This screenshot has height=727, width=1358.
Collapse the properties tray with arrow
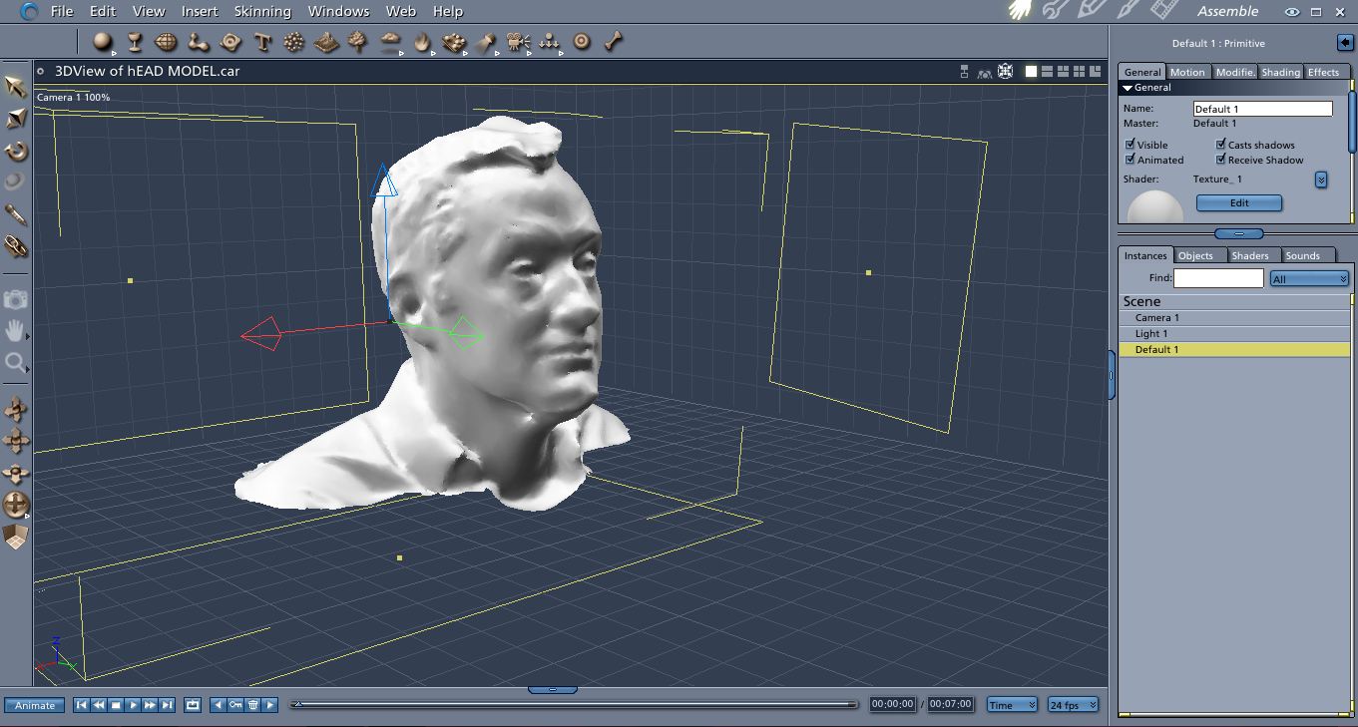click(x=1345, y=43)
